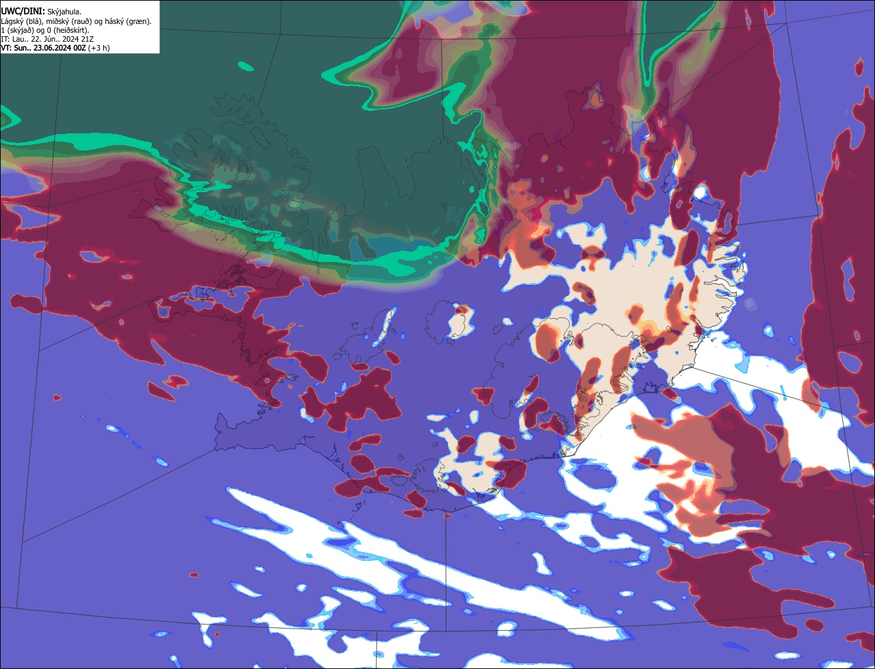Select the word "Skýjahula." in the legend
This screenshot has height=669, width=875.
click(64, 12)
